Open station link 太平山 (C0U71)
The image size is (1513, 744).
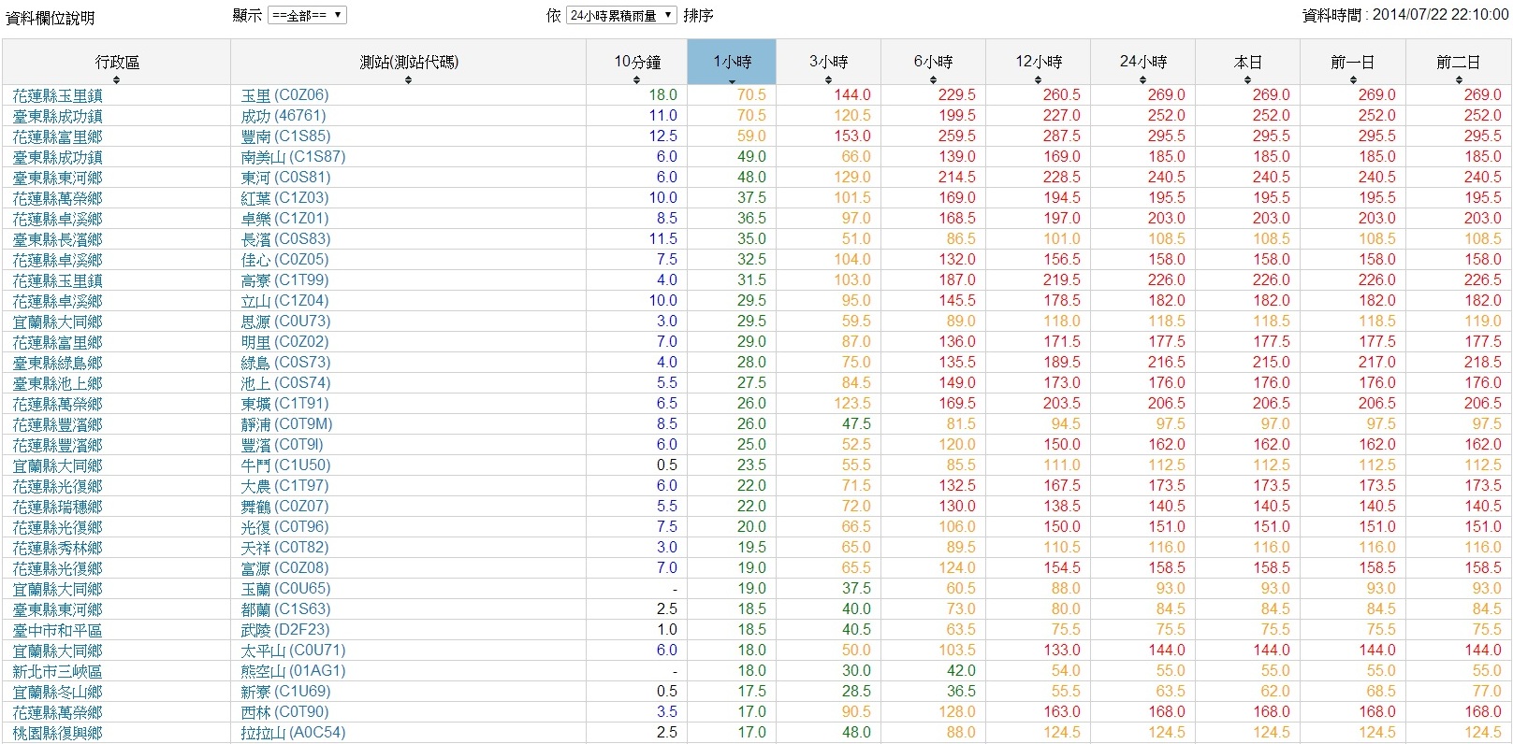(x=293, y=651)
